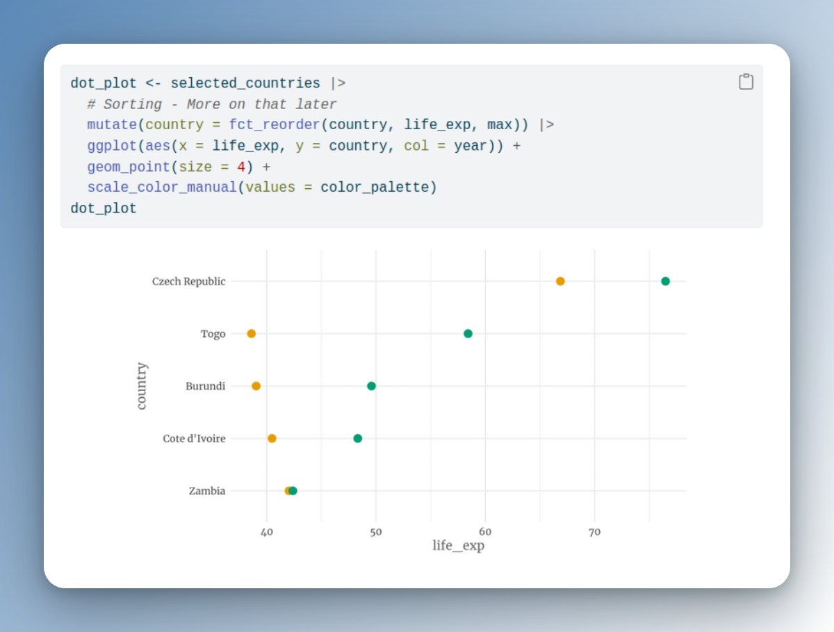The width and height of the screenshot is (834, 632).
Task: Click the 'mutate' function name
Action: pyautogui.click(x=112, y=125)
